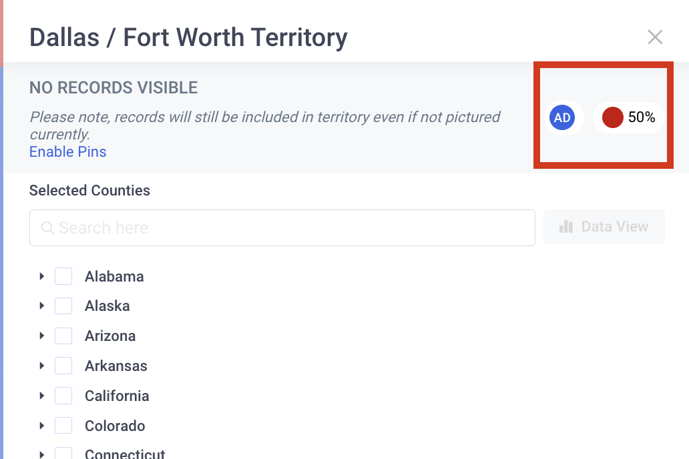
Task: Open the red territory color swatch
Action: pyautogui.click(x=612, y=117)
